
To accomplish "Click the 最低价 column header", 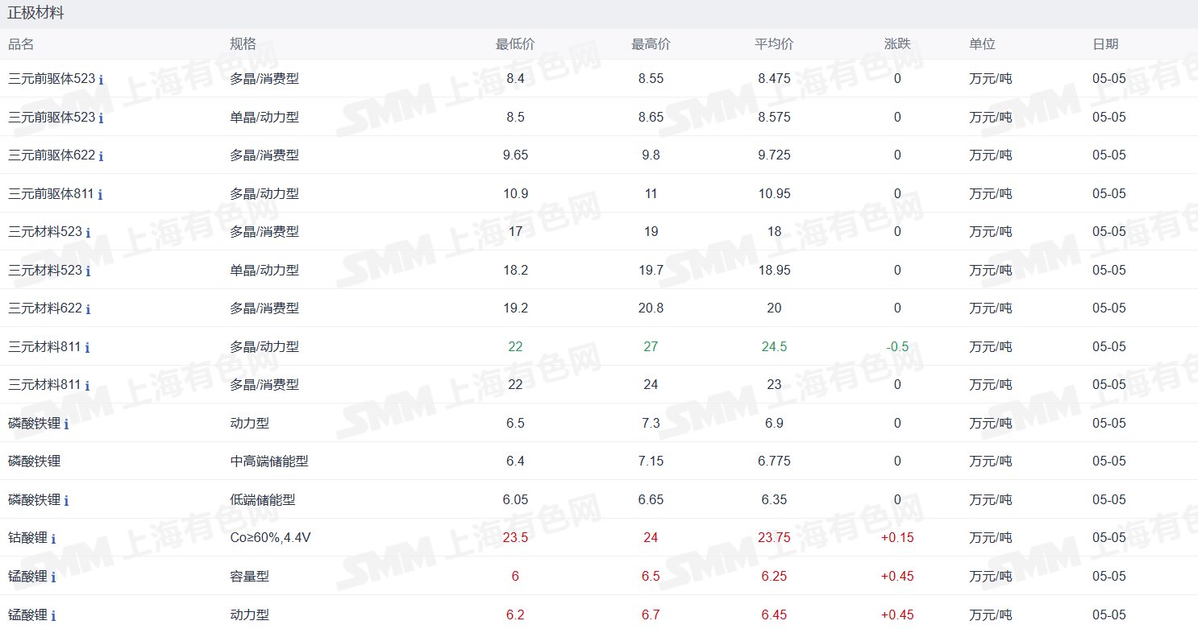I will click(x=515, y=44).
